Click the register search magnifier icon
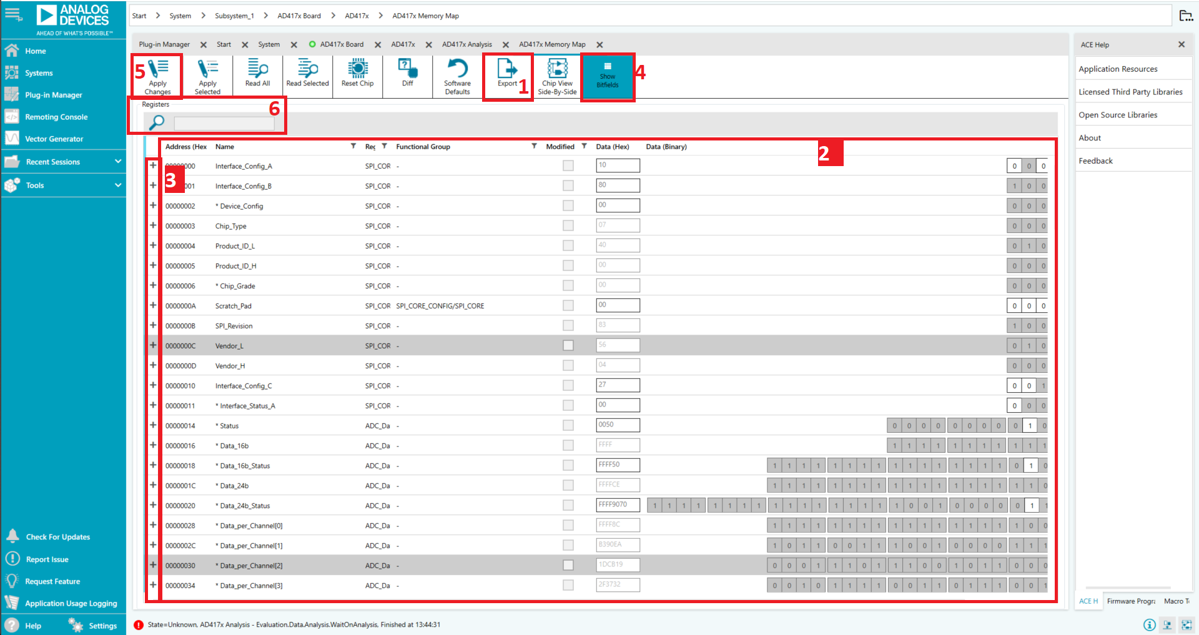1199x635 pixels. click(x=156, y=122)
